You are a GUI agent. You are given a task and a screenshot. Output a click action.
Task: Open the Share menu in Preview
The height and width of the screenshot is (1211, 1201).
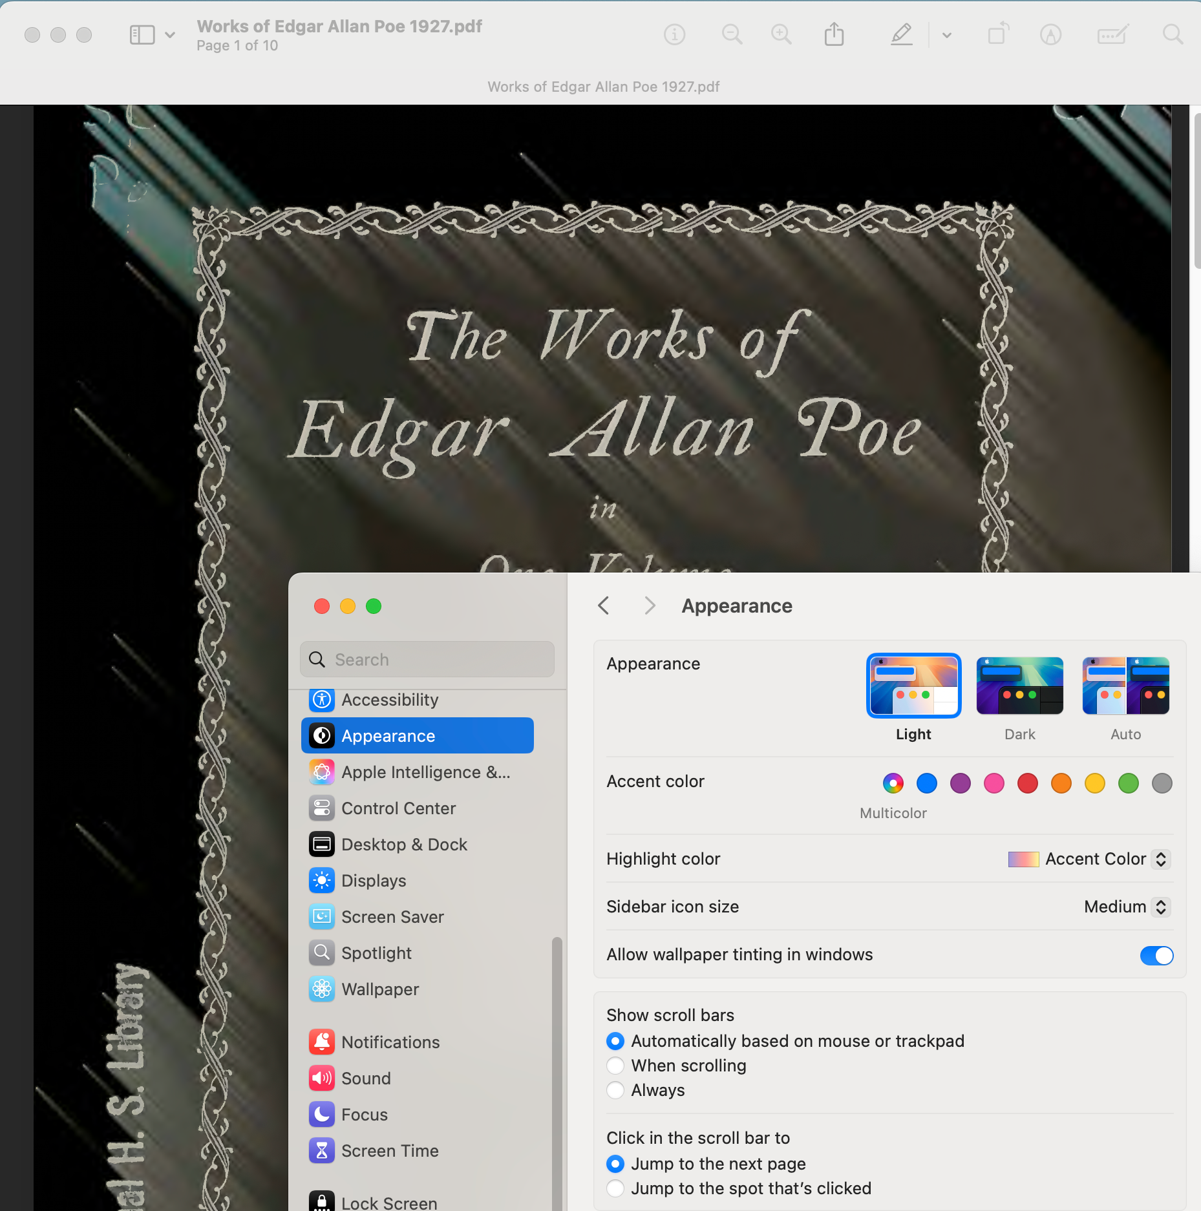pos(834,35)
